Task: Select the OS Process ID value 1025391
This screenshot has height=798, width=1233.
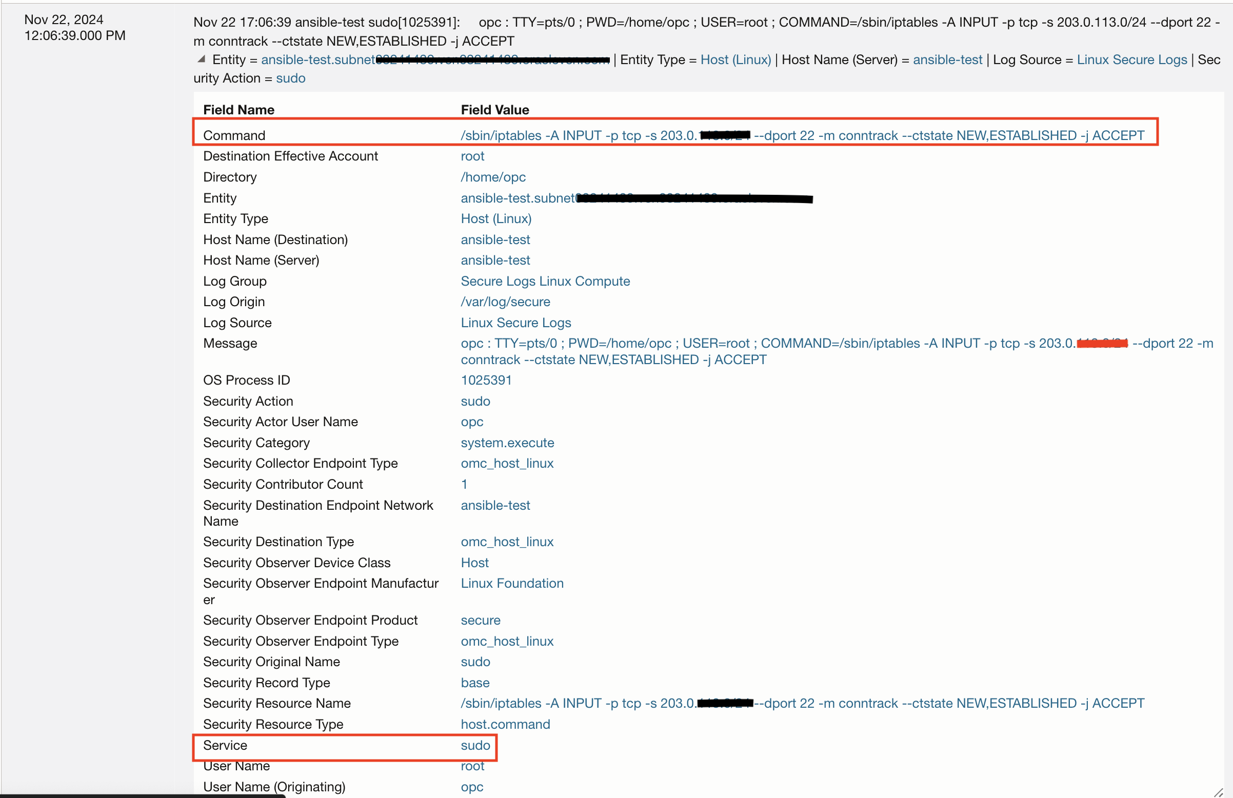Action: click(x=486, y=381)
